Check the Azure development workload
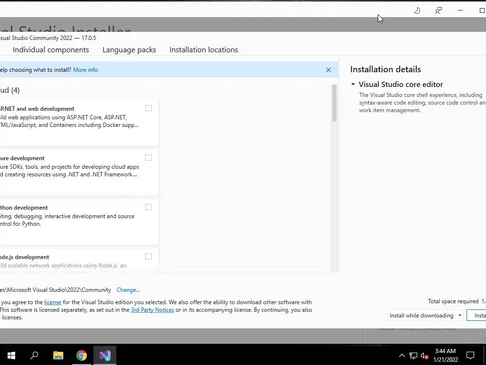Screen dimensions: 486x365 [x=149, y=158]
